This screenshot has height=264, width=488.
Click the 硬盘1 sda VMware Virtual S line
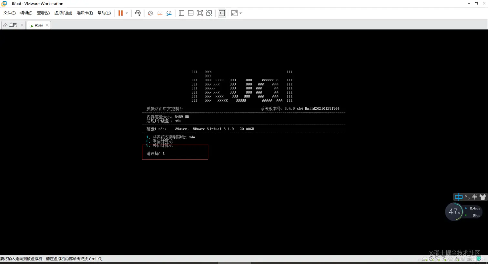(x=200, y=129)
